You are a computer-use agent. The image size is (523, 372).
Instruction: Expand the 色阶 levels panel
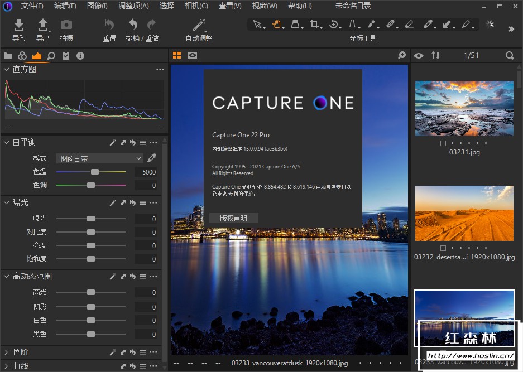pyautogui.click(x=6, y=352)
